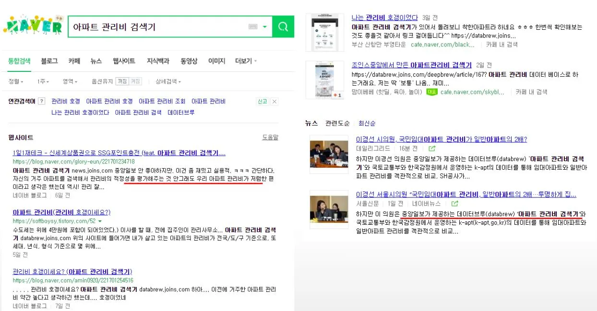Set 옵션유지 toggle to 꺼짐
This screenshot has width=597, height=311.
pos(122,81)
